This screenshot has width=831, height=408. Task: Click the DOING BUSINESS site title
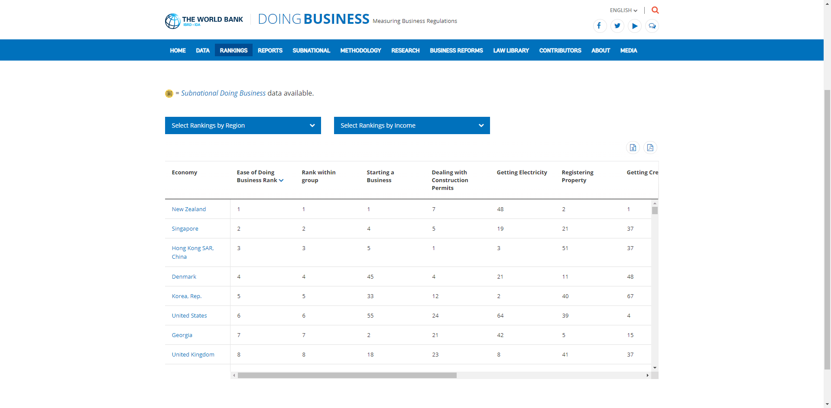[x=314, y=19]
